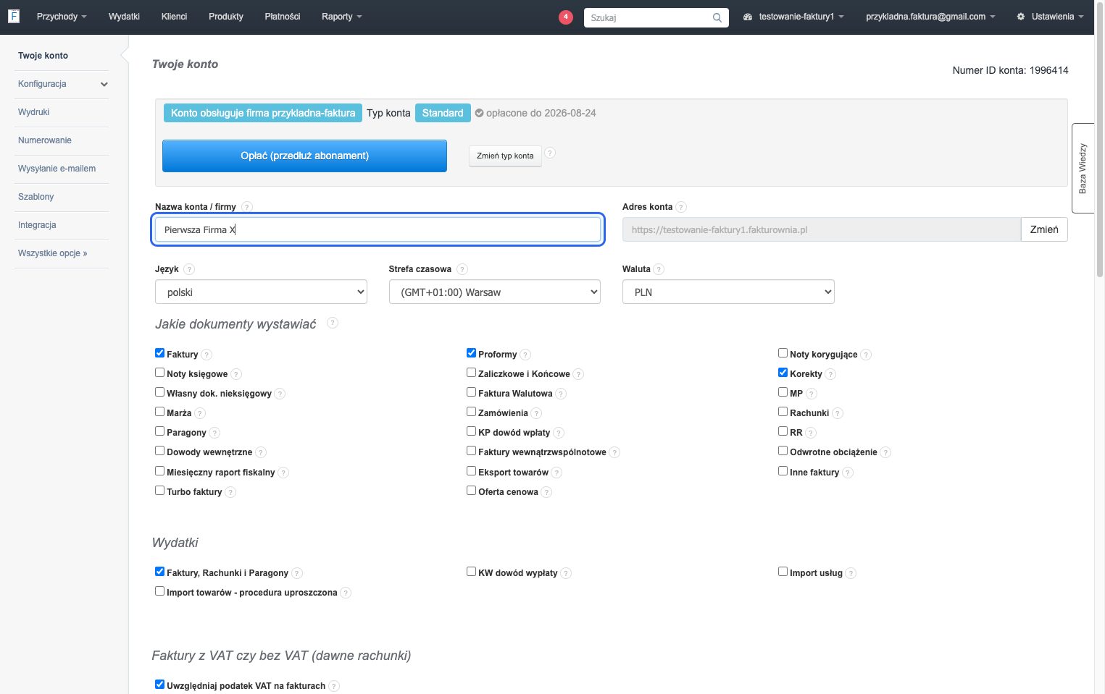Open the Waluta PLN dropdown
This screenshot has height=694, width=1105.
click(x=728, y=292)
